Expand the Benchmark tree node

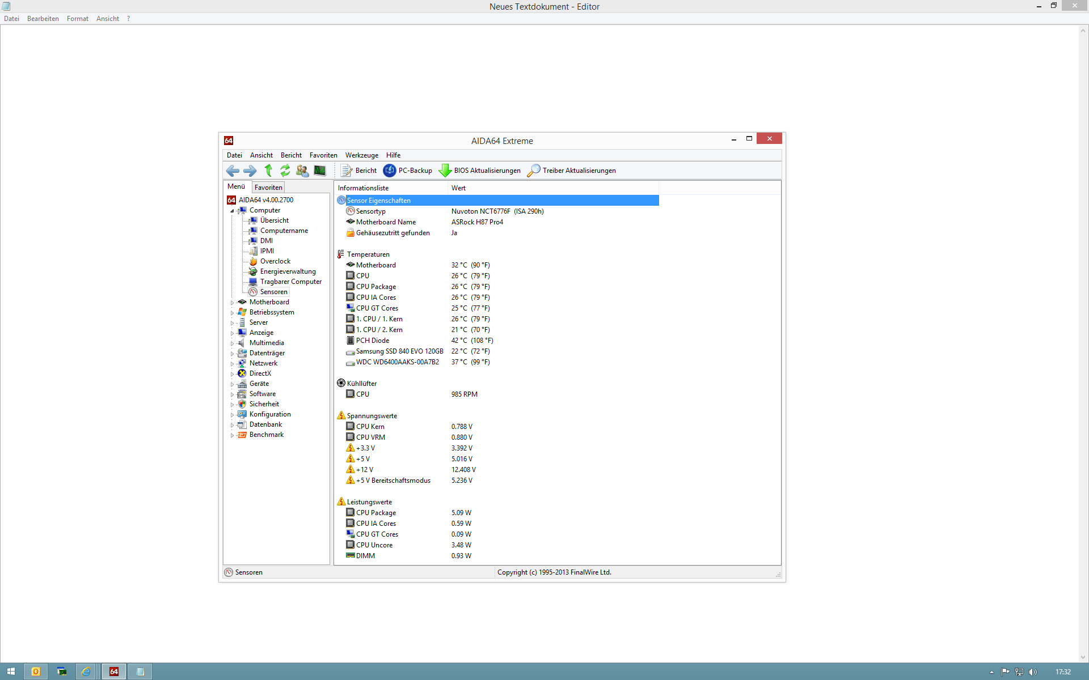click(232, 435)
